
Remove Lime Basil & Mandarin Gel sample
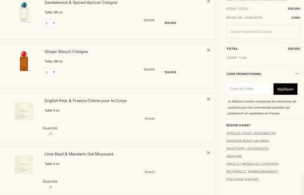(x=209, y=153)
